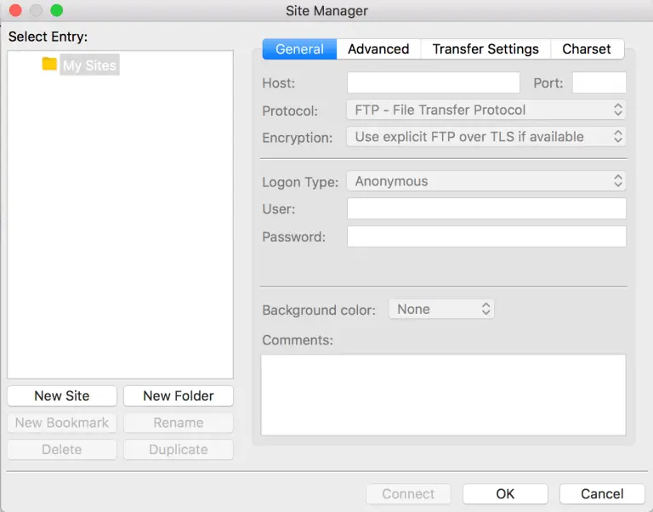
Task: Focus the Host input field
Action: point(434,82)
